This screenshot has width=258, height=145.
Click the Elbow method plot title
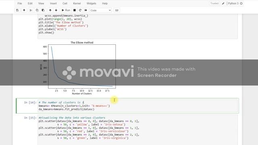[x=82, y=42]
